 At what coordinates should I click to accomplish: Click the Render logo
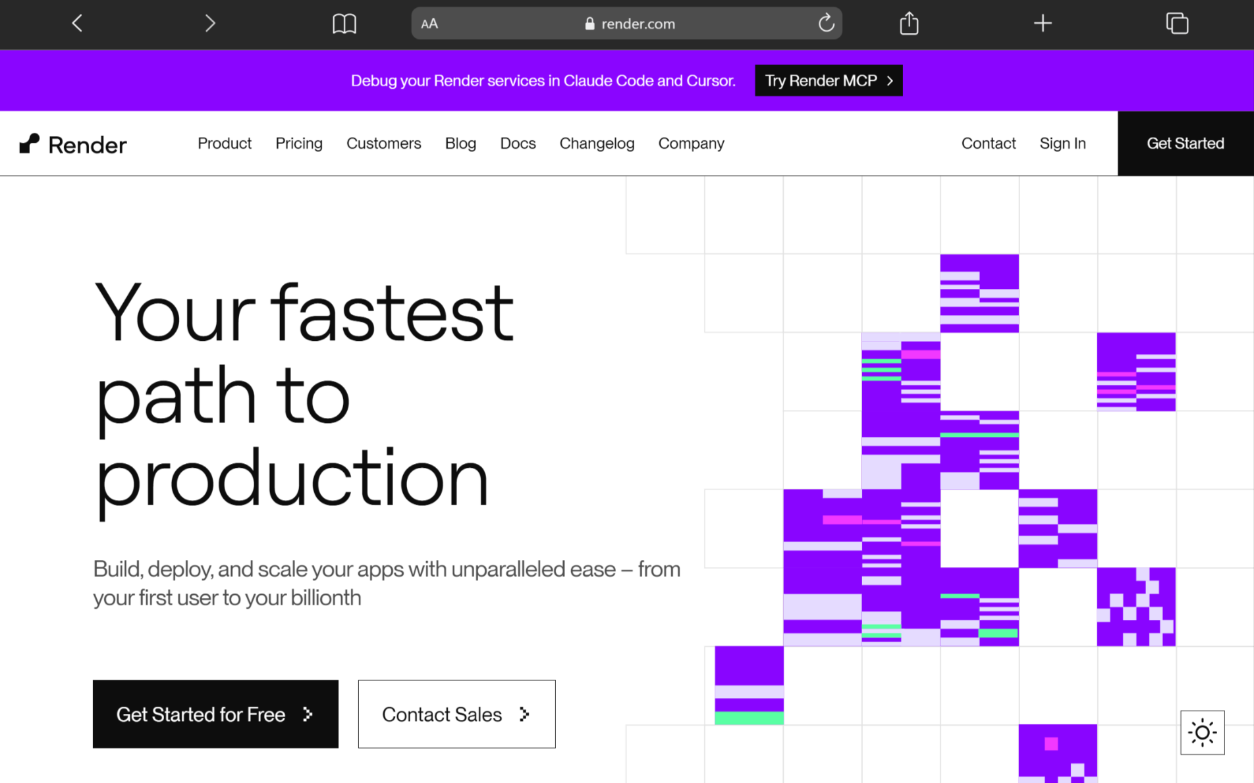(72, 143)
